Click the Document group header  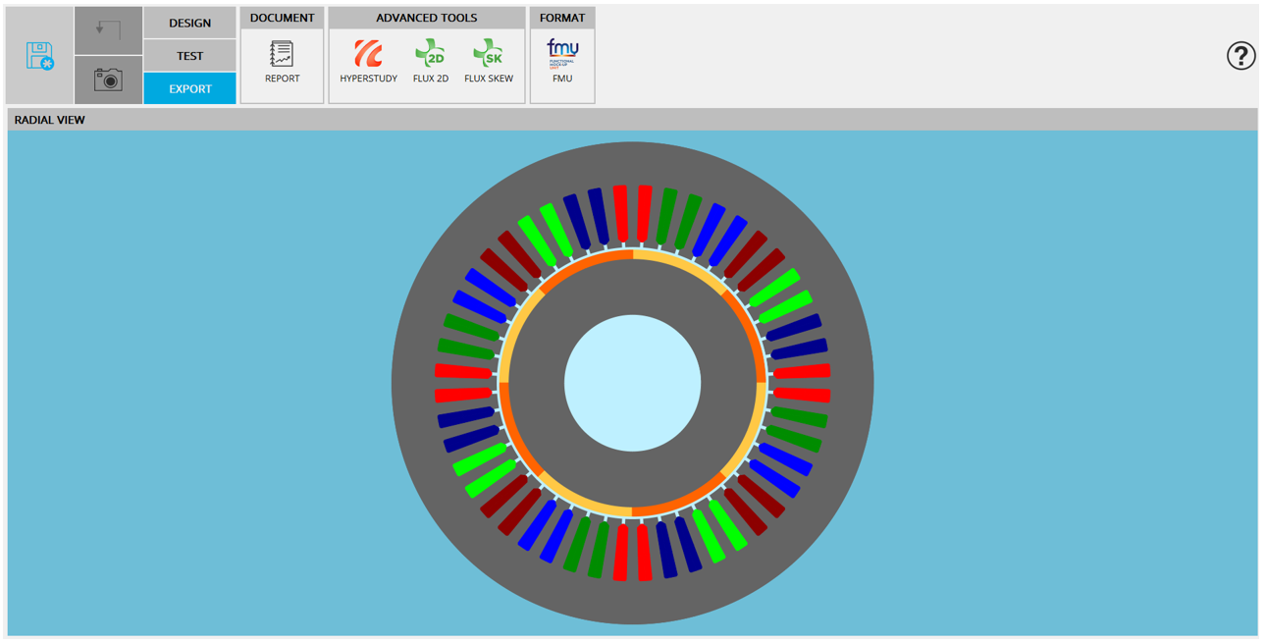(x=282, y=18)
